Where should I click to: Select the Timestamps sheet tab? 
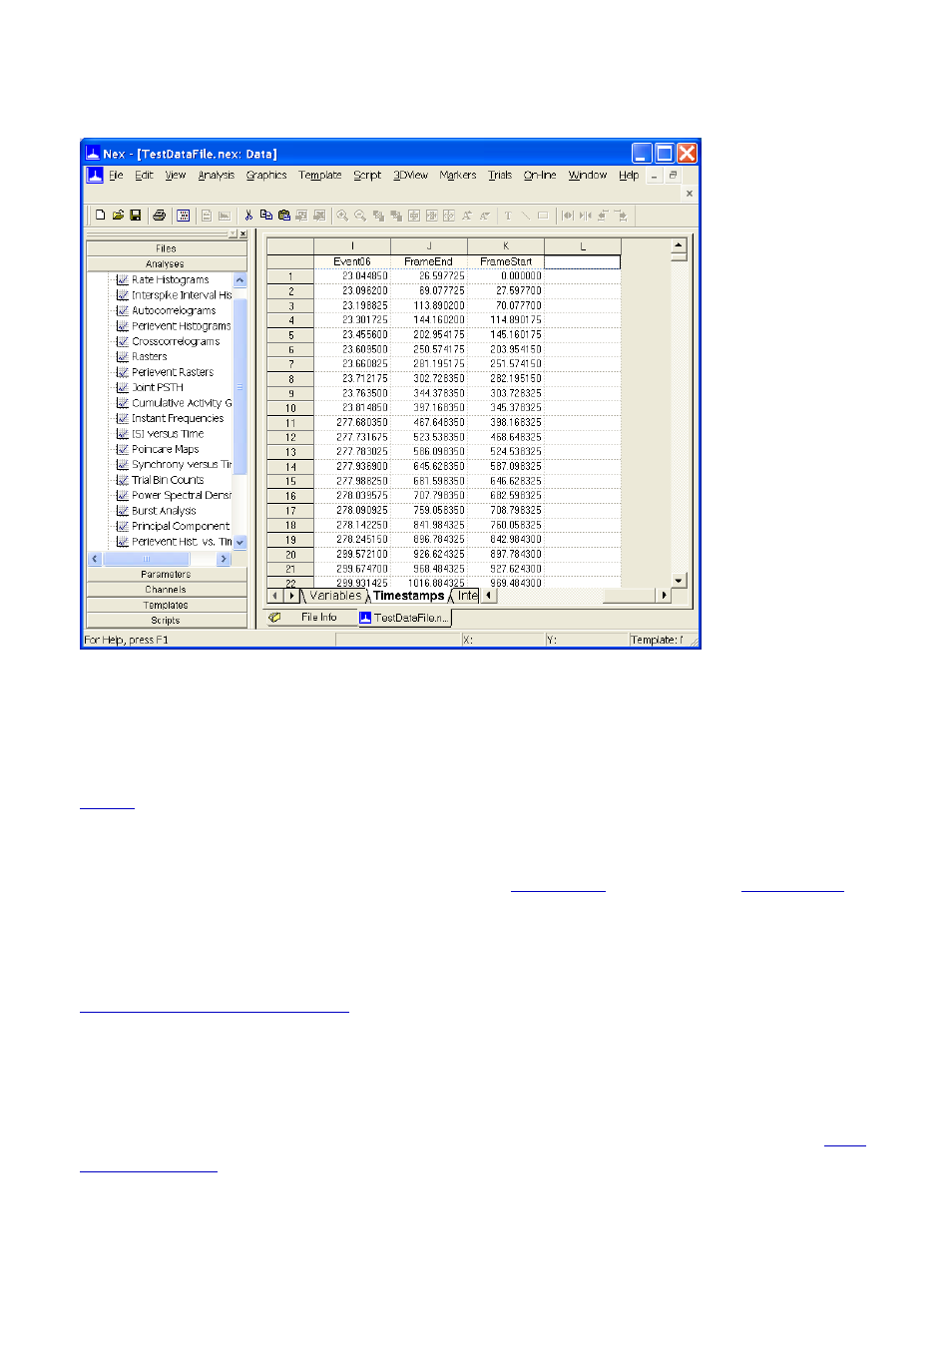click(x=408, y=596)
